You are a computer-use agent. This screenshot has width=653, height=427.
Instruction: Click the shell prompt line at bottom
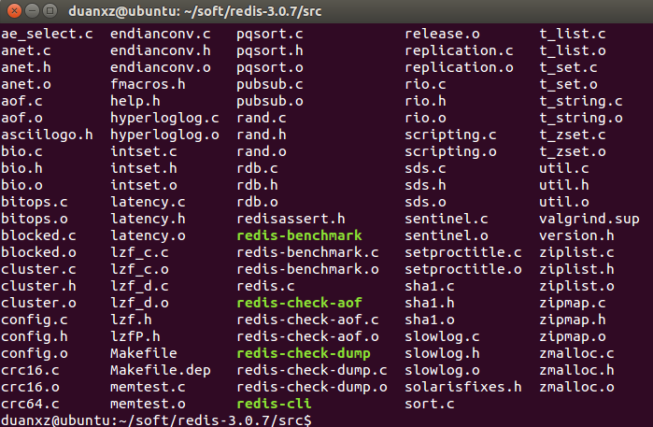point(156,420)
